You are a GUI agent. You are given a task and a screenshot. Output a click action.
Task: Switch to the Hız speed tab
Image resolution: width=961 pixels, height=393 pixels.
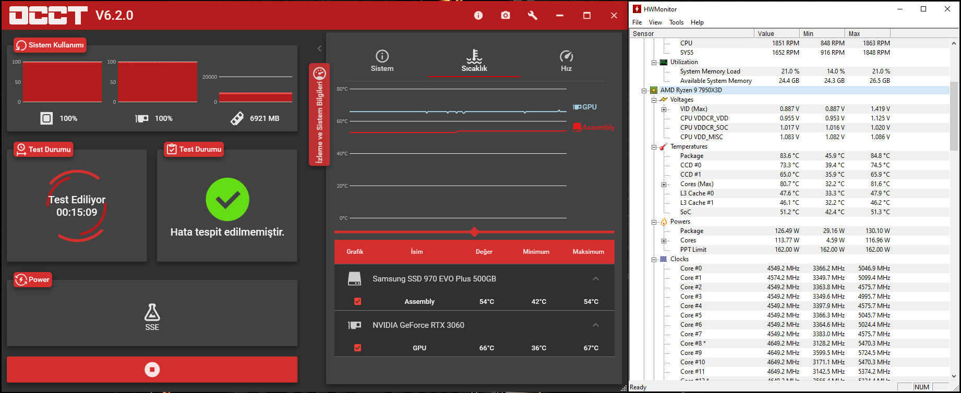point(566,61)
